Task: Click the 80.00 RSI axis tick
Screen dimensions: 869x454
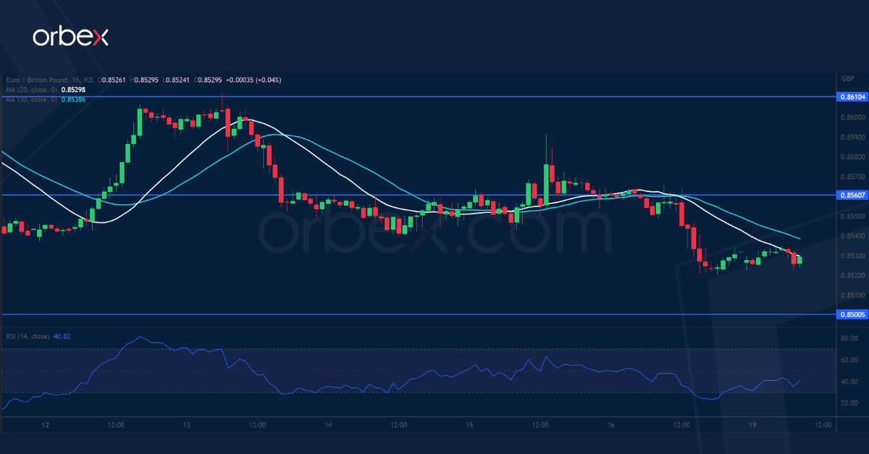Action: (850, 338)
